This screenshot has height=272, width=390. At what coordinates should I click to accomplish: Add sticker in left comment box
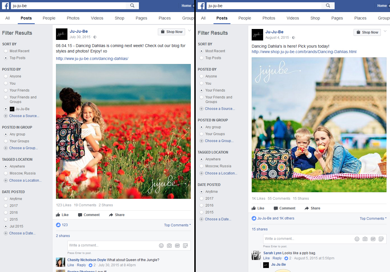click(185, 246)
